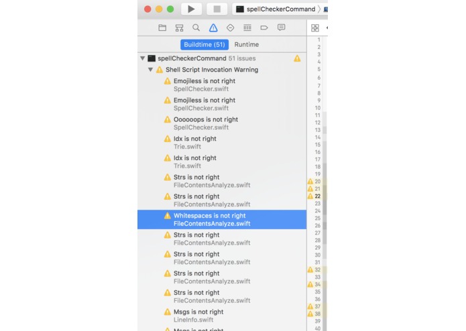Click warning marker on editor line 38
This screenshot has height=331, width=466.
[310, 314]
